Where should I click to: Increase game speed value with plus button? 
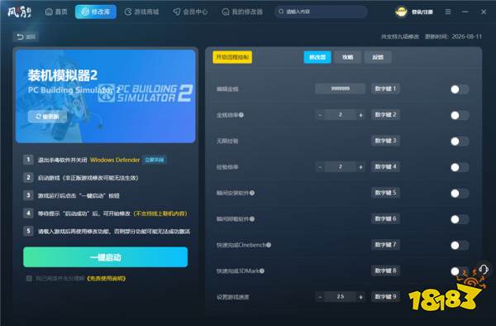tap(360, 297)
